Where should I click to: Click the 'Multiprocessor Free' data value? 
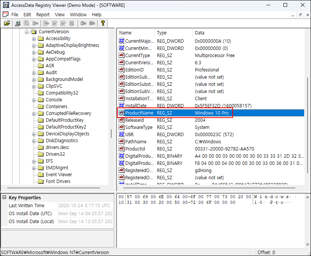point(215,55)
